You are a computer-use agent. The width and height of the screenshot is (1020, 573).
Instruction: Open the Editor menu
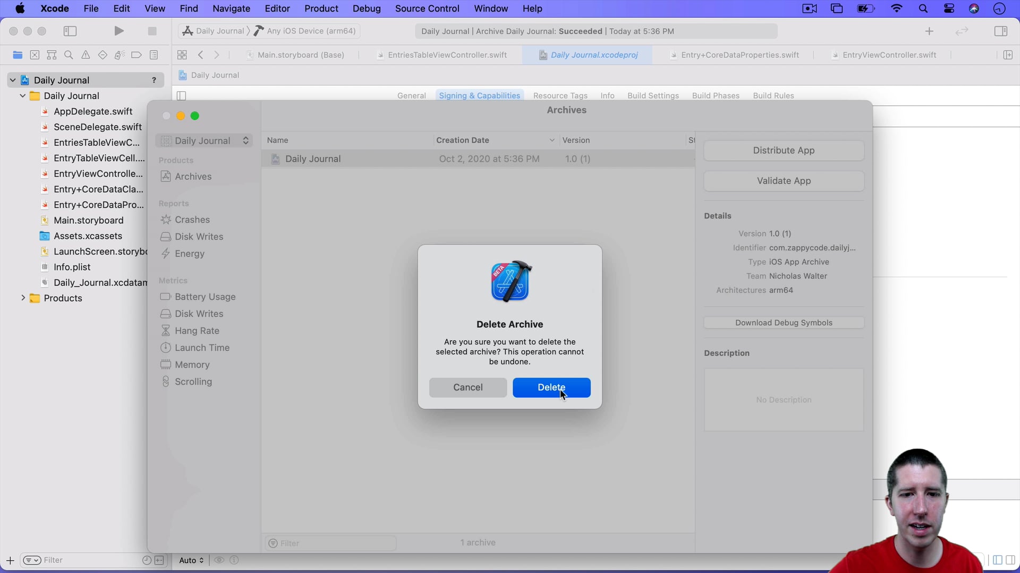277,8
